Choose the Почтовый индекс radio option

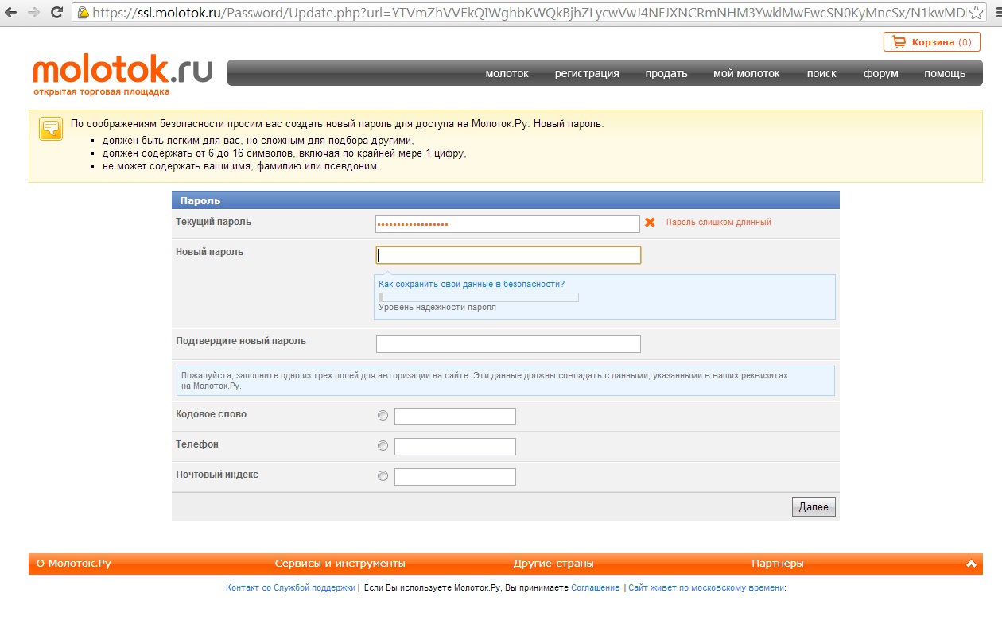point(383,476)
